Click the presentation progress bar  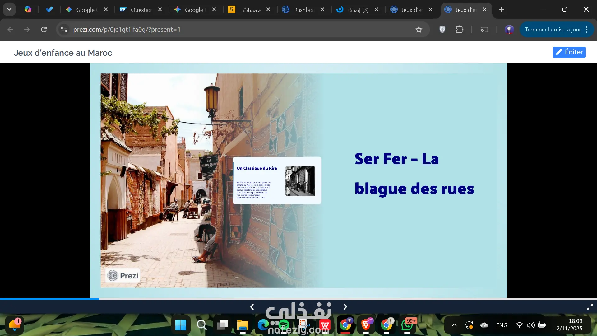coord(298,299)
